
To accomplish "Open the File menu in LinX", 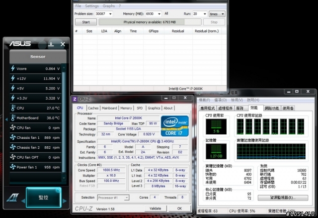I will [x=78, y=6].
